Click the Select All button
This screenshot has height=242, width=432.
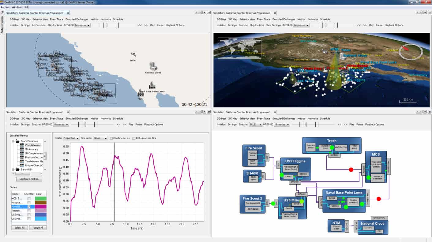pyautogui.click(x=20, y=228)
